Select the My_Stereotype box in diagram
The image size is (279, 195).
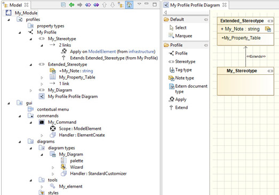pos(245,81)
